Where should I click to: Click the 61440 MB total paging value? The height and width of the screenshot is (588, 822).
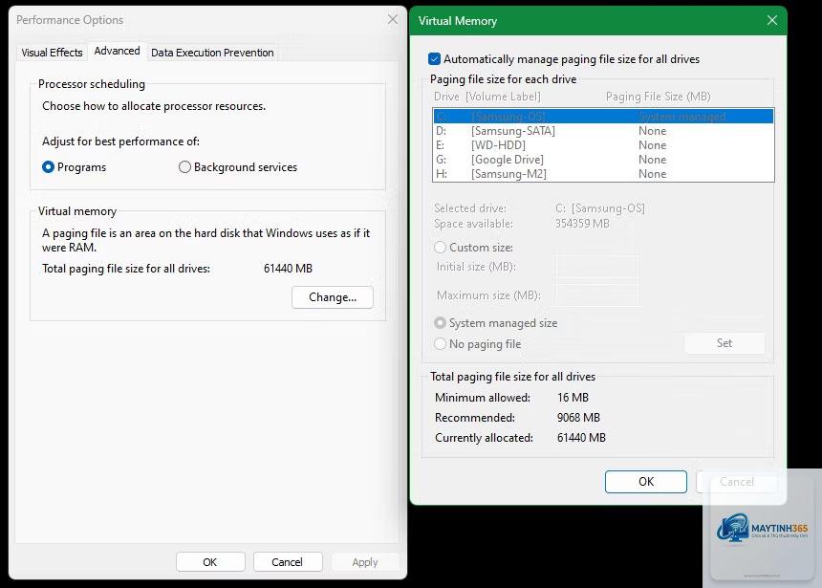288,269
